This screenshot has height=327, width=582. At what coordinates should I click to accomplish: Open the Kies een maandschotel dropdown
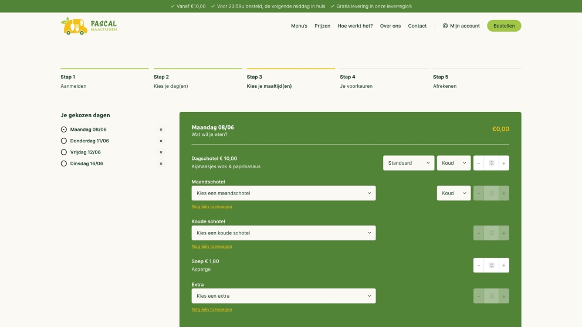click(283, 193)
